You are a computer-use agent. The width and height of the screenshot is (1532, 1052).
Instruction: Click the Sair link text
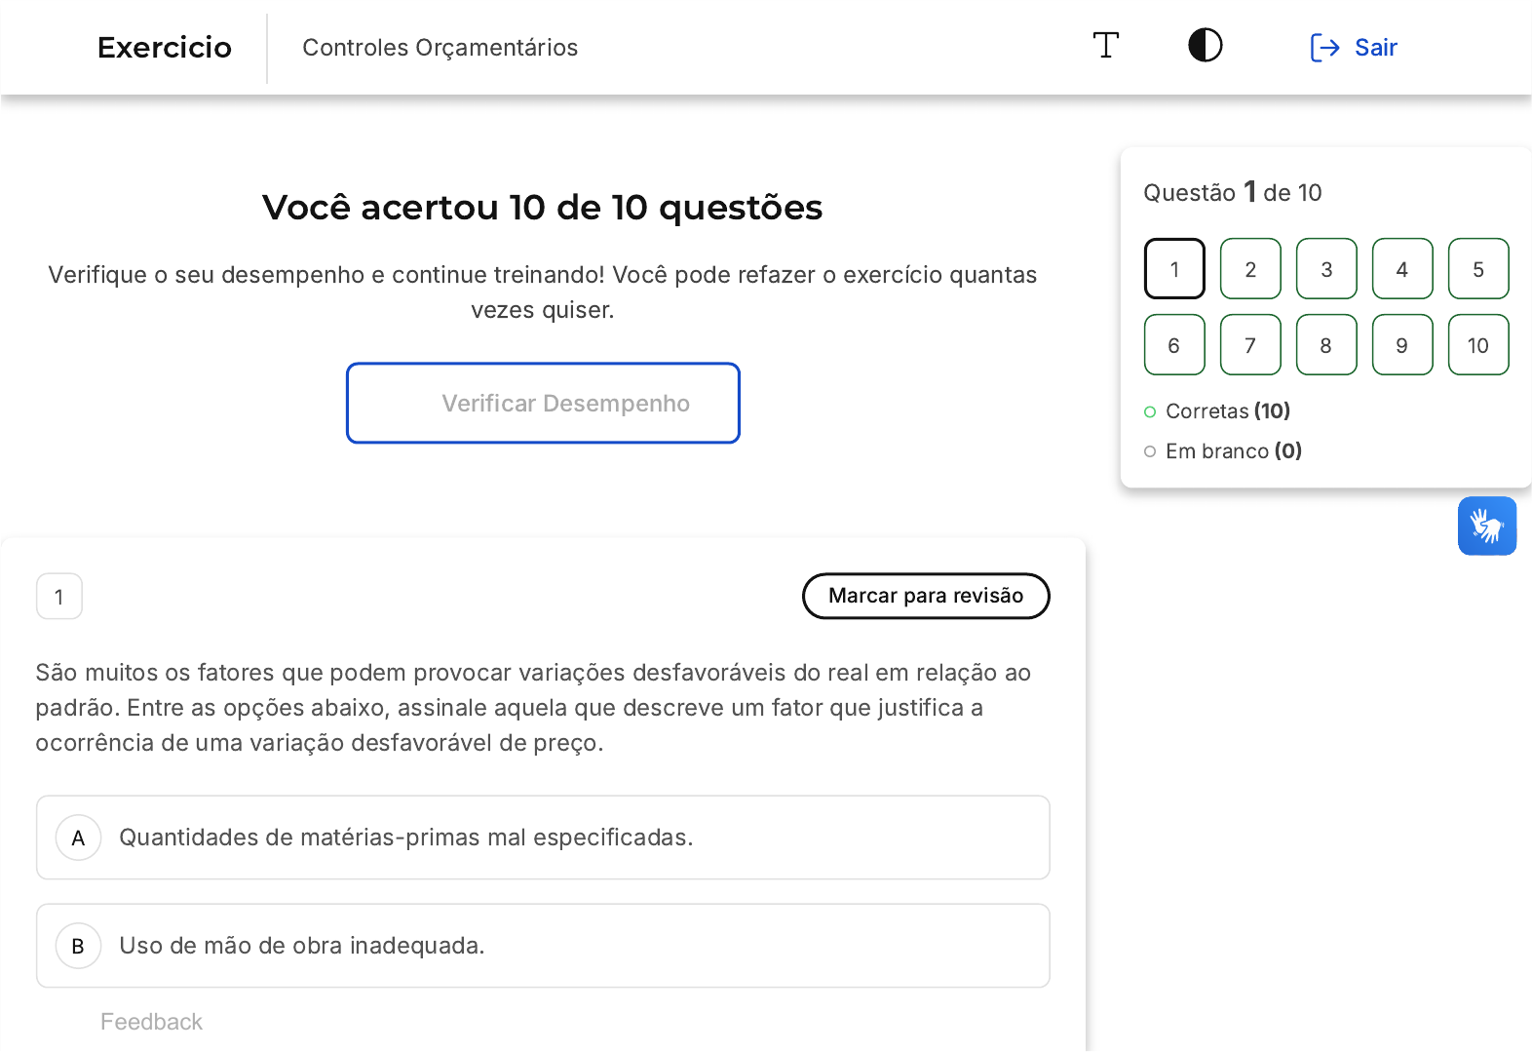1375,48
